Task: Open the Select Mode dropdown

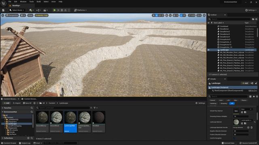Action: [x=17, y=10]
